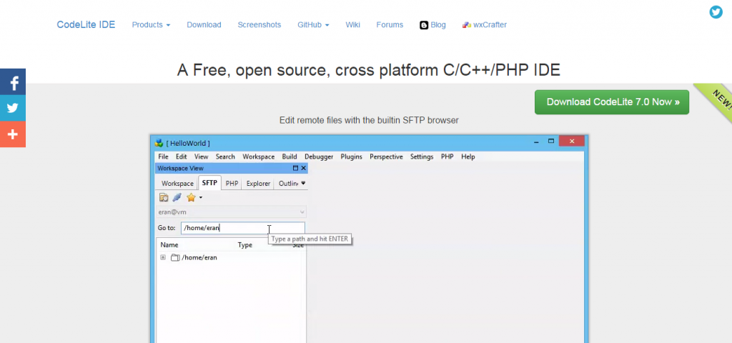
Task: Select the /home/eran row text
Action: (x=199, y=257)
